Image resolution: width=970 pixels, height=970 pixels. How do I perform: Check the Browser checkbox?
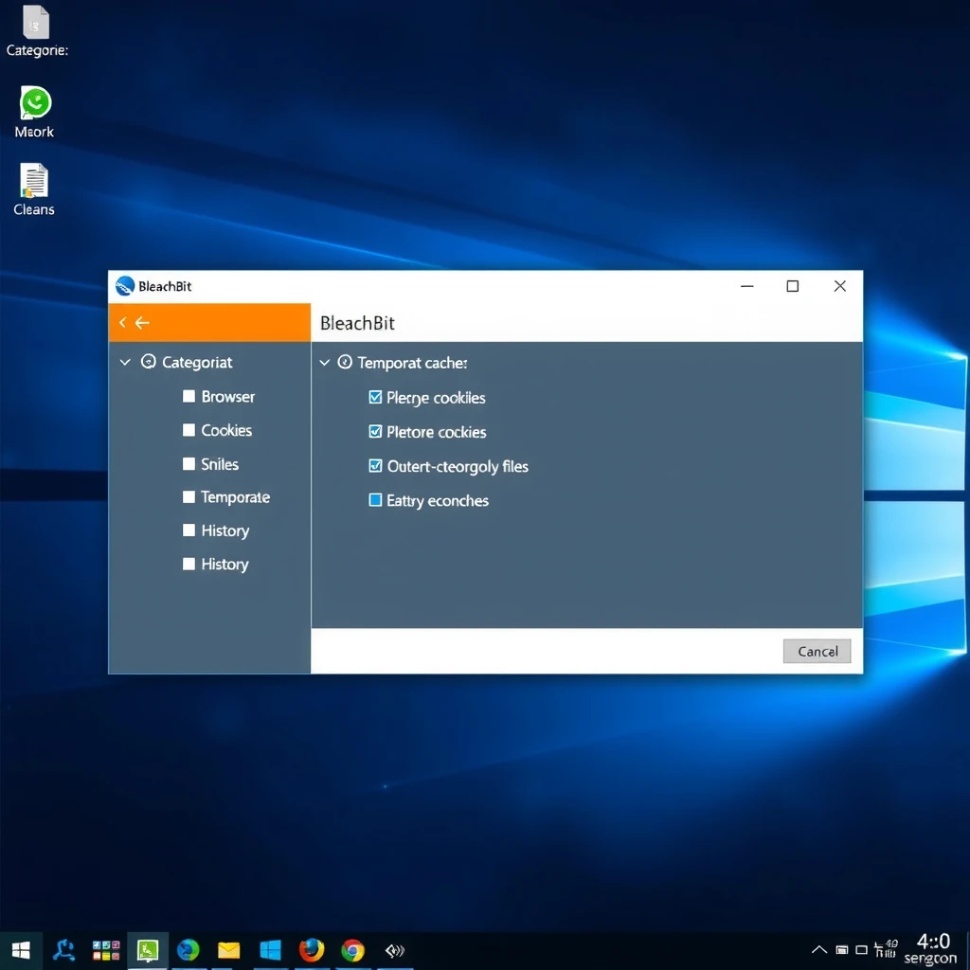(x=189, y=396)
